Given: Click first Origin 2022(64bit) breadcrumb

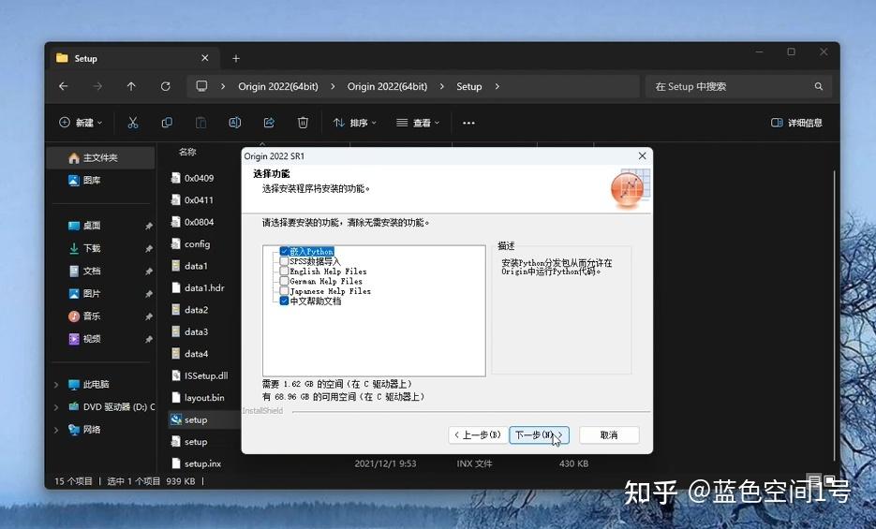Looking at the screenshot, I should tap(278, 86).
